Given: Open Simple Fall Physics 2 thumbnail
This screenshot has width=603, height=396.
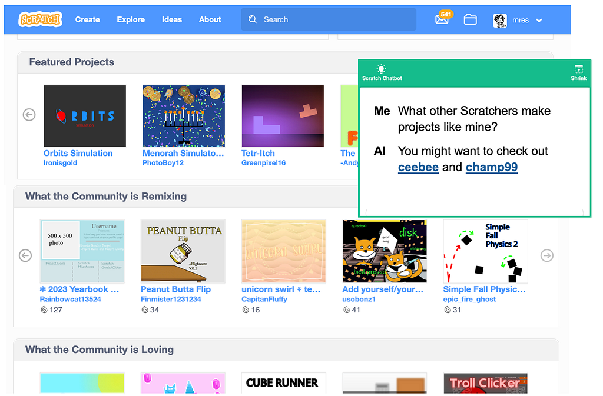Looking at the screenshot, I should [x=485, y=251].
